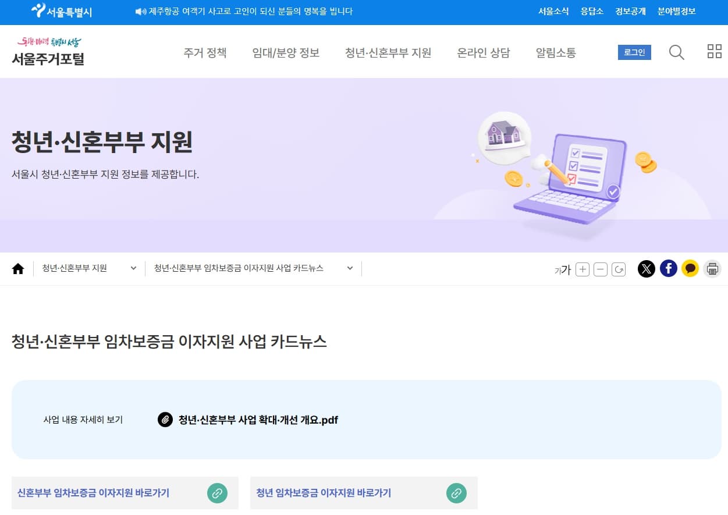Expand the 청년·신혼부부 지원 breadcrumb dropdown

point(133,268)
